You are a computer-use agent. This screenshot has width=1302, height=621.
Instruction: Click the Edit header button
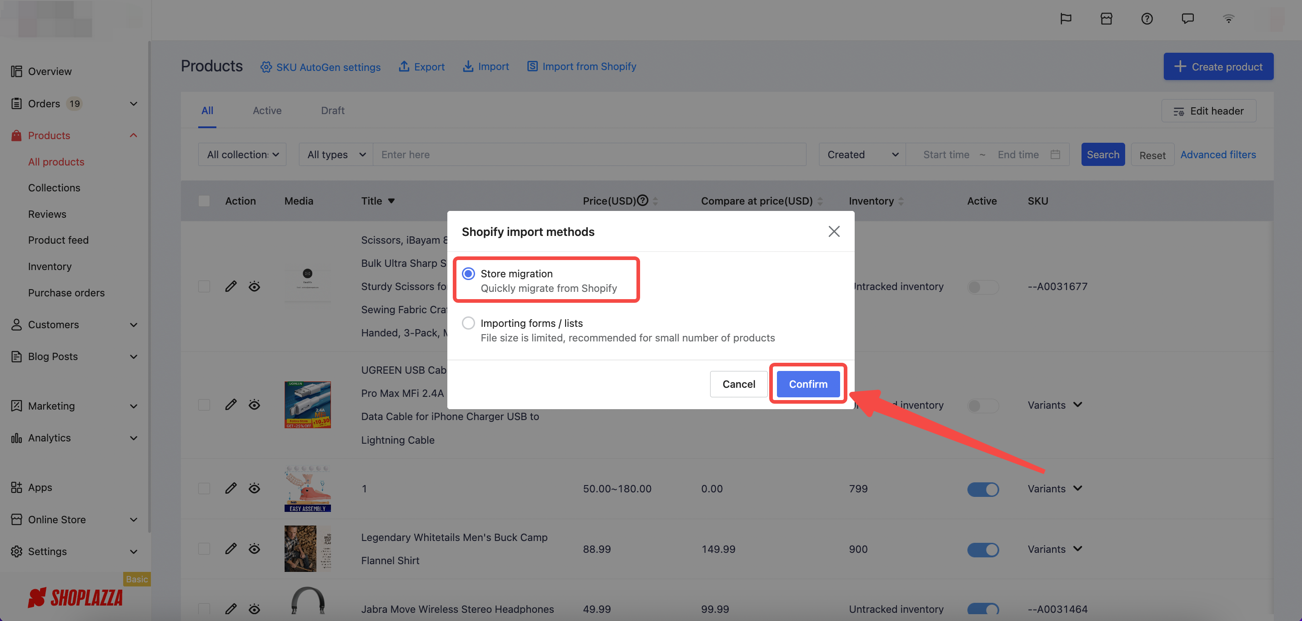click(1208, 111)
